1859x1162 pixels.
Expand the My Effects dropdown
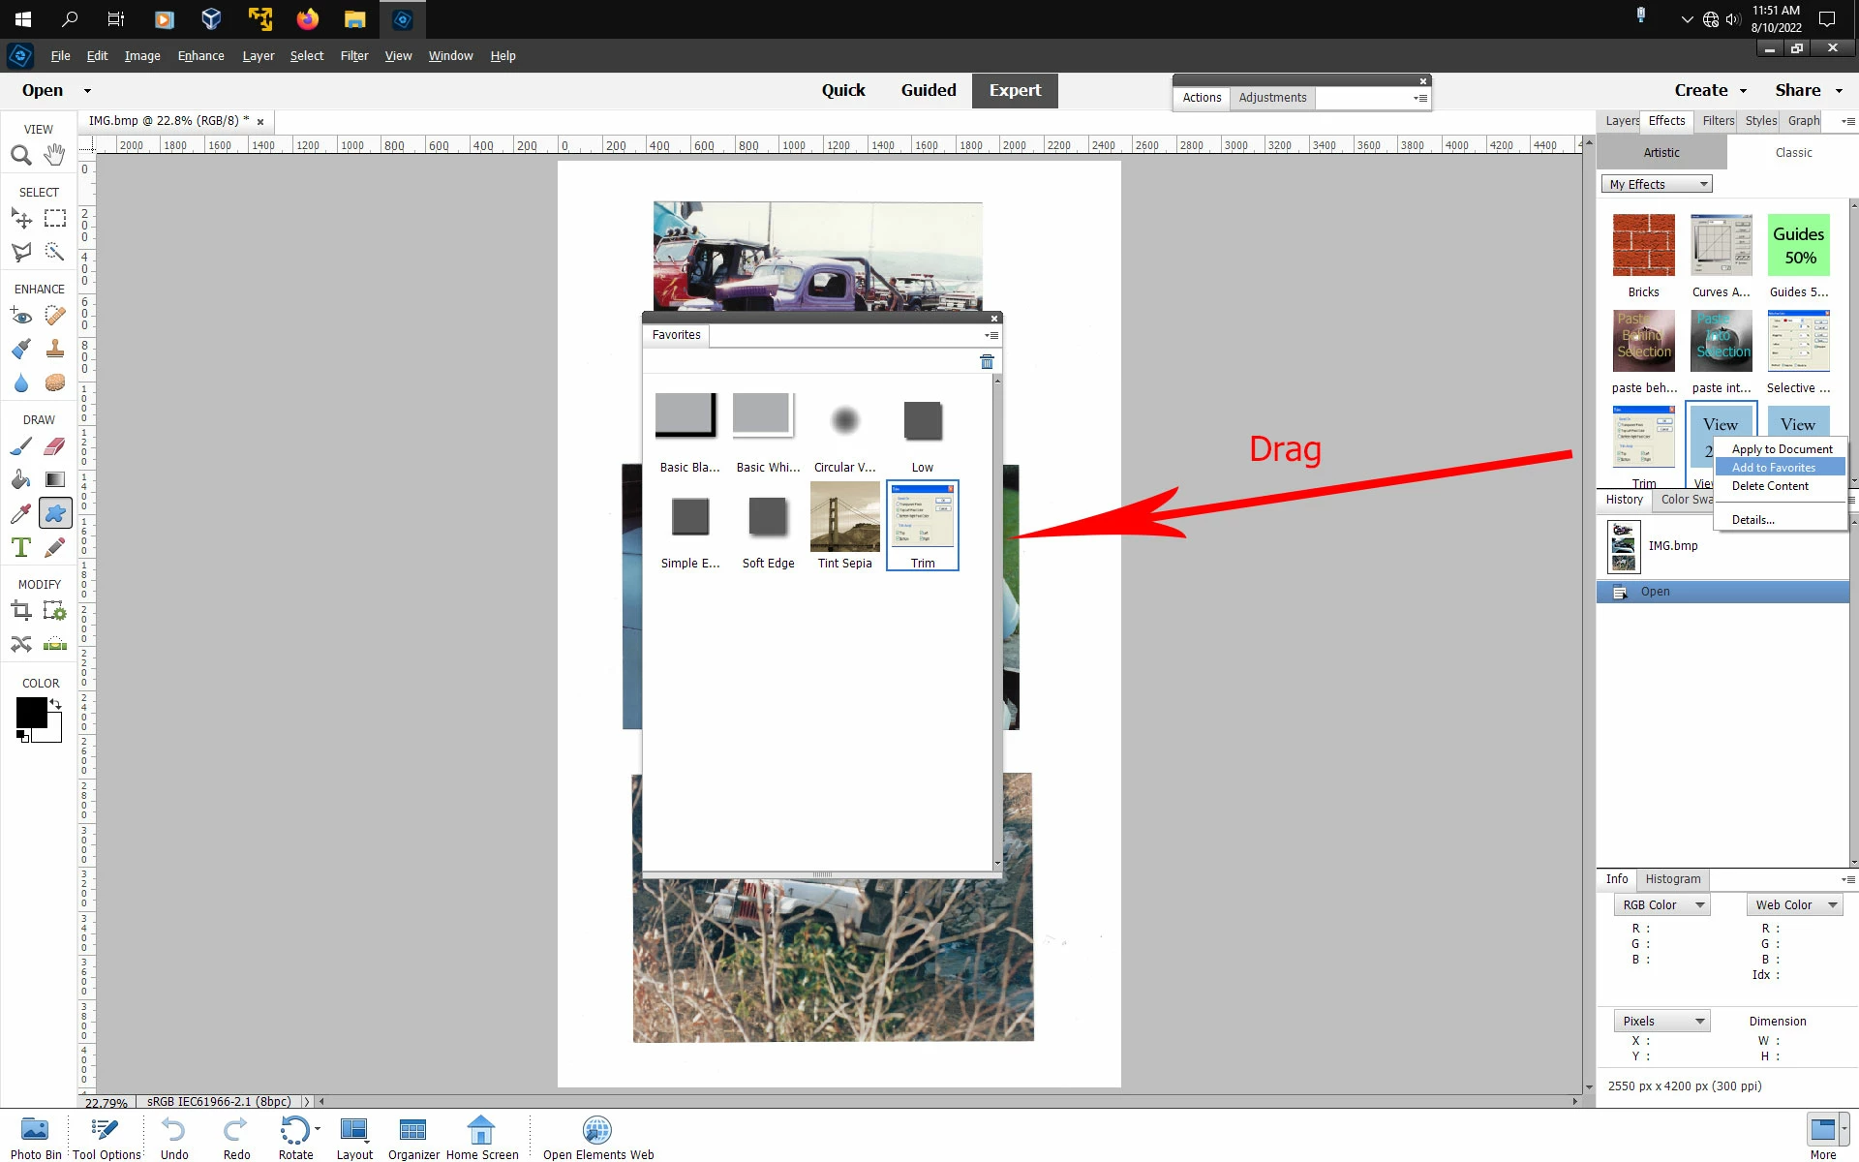[x=1656, y=184]
